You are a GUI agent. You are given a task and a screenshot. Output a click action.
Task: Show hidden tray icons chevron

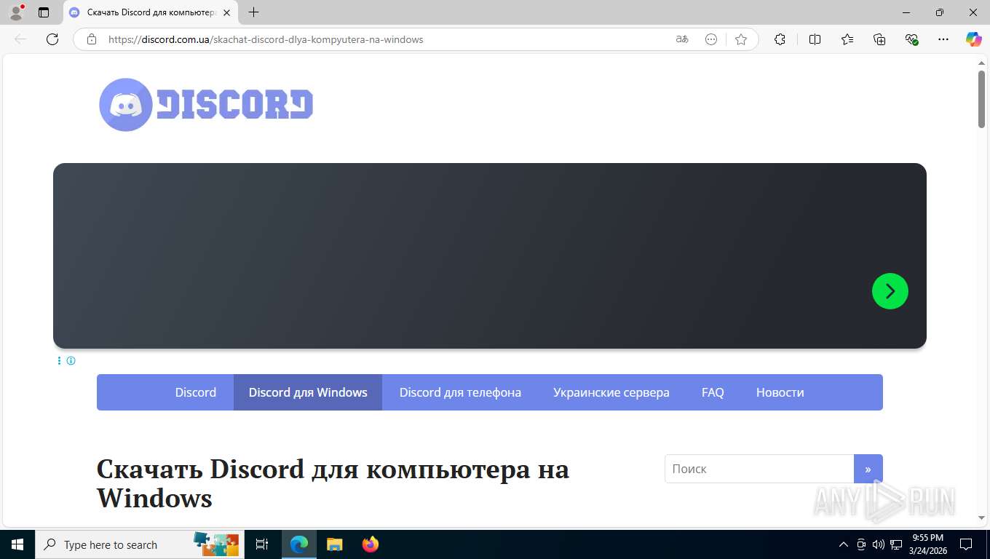(x=844, y=544)
